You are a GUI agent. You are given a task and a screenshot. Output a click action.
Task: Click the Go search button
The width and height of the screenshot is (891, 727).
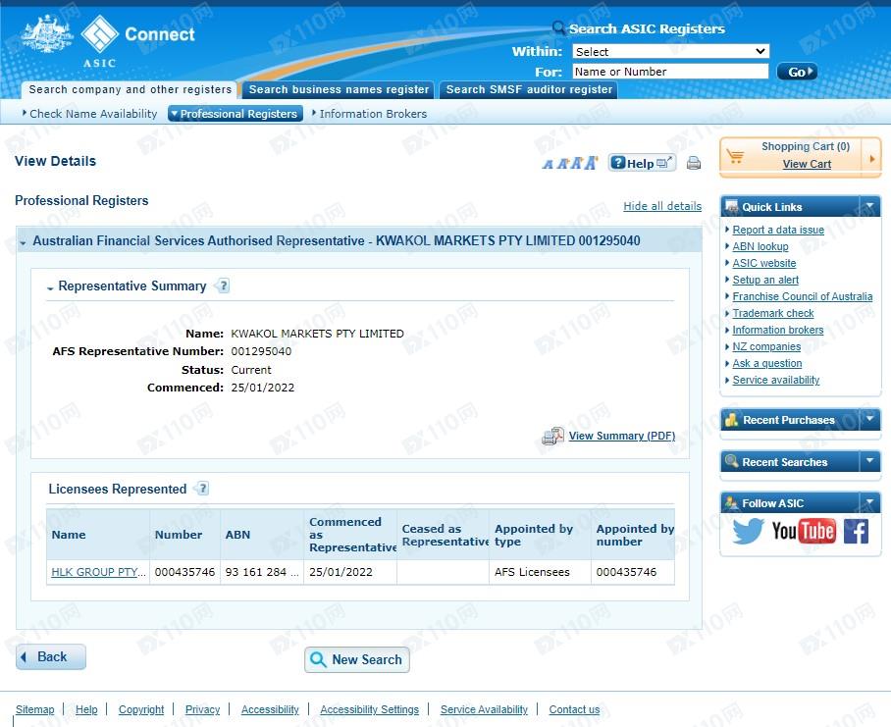tap(796, 72)
